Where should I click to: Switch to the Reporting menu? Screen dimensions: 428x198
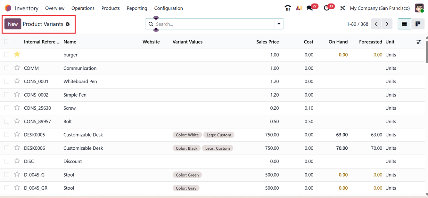[137, 8]
